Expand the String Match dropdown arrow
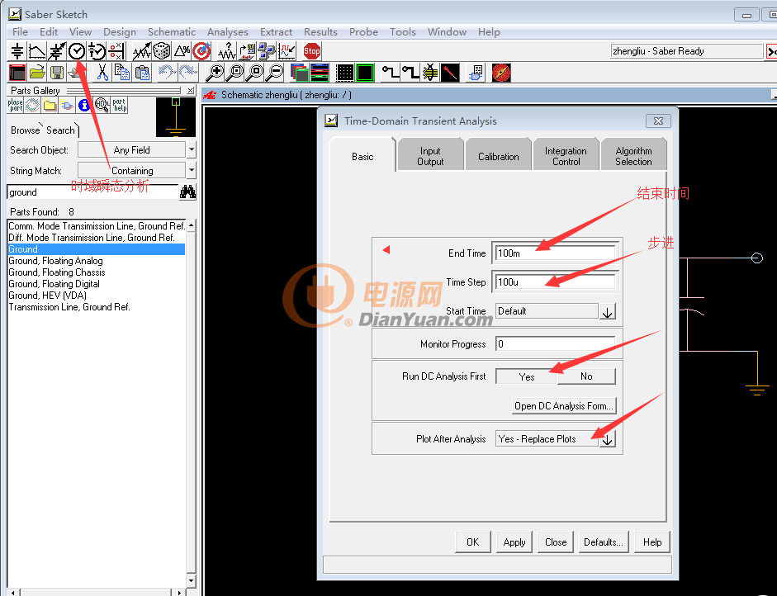 [x=192, y=170]
